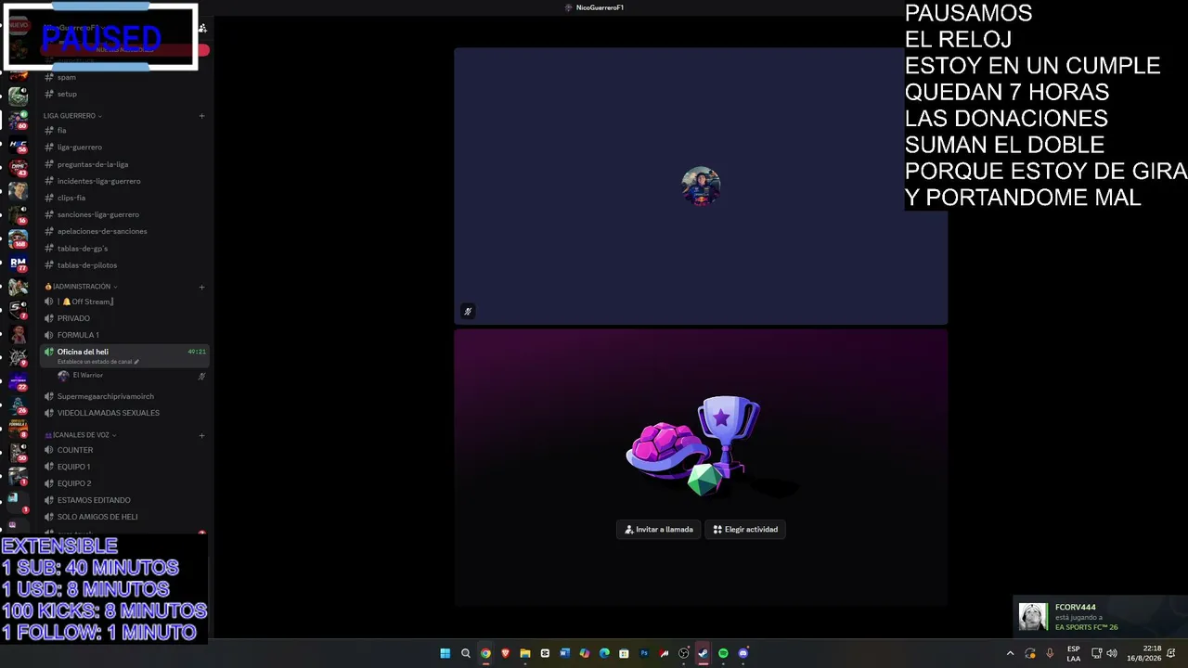The width and height of the screenshot is (1188, 668).
Task: Open the HSC server with 56 notifications
Action: [x=18, y=144]
